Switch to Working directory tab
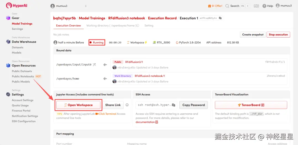 coord(111,25)
